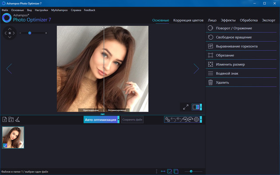Click the zoom slider handle near navigation pad
The image size is (280, 175).
[30, 33]
